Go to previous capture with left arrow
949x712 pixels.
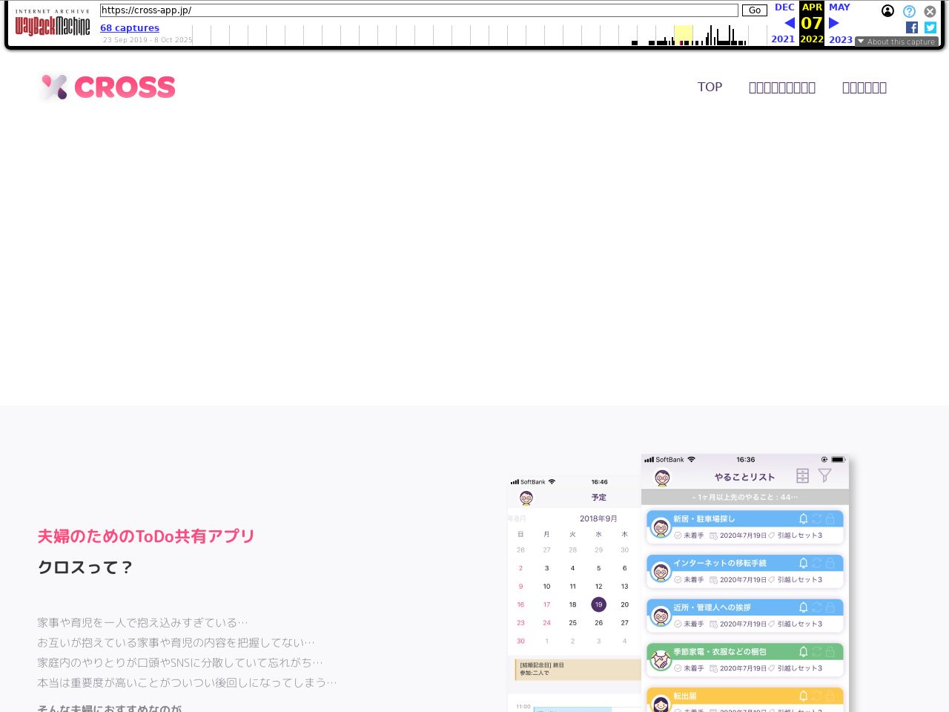click(x=789, y=23)
